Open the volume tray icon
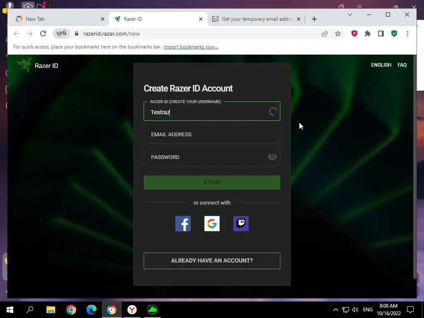 [355, 310]
